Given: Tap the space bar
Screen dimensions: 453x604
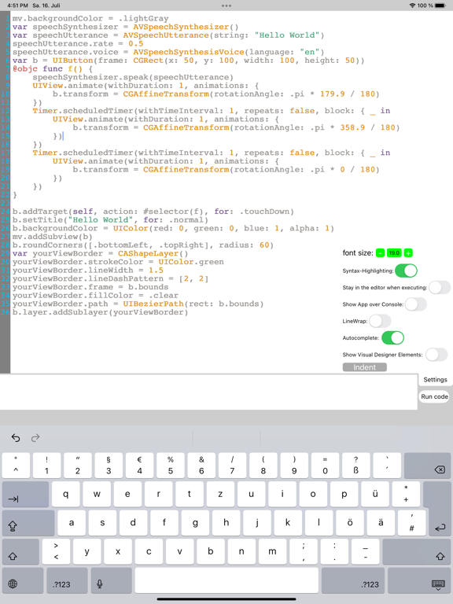Looking at the screenshot, I should tap(226, 580).
